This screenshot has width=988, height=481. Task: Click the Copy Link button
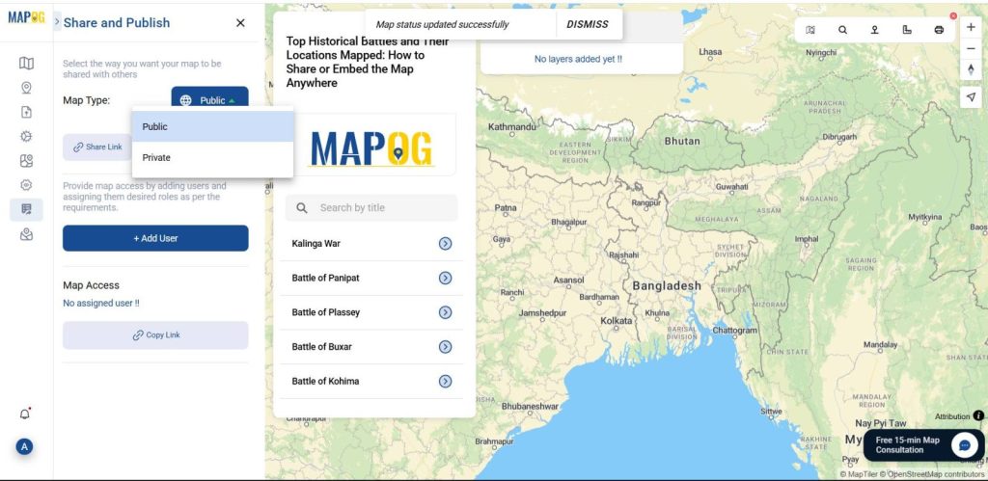(x=155, y=334)
